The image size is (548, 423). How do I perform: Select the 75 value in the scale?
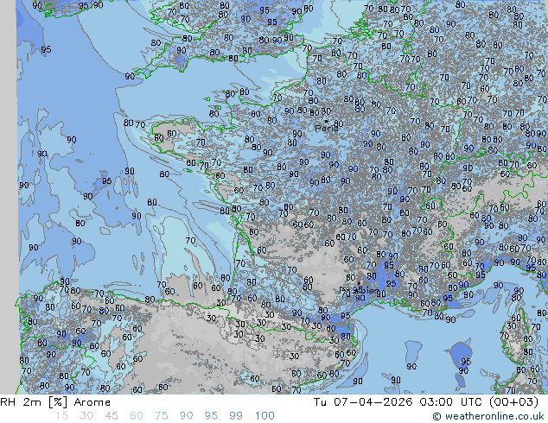pos(162,416)
